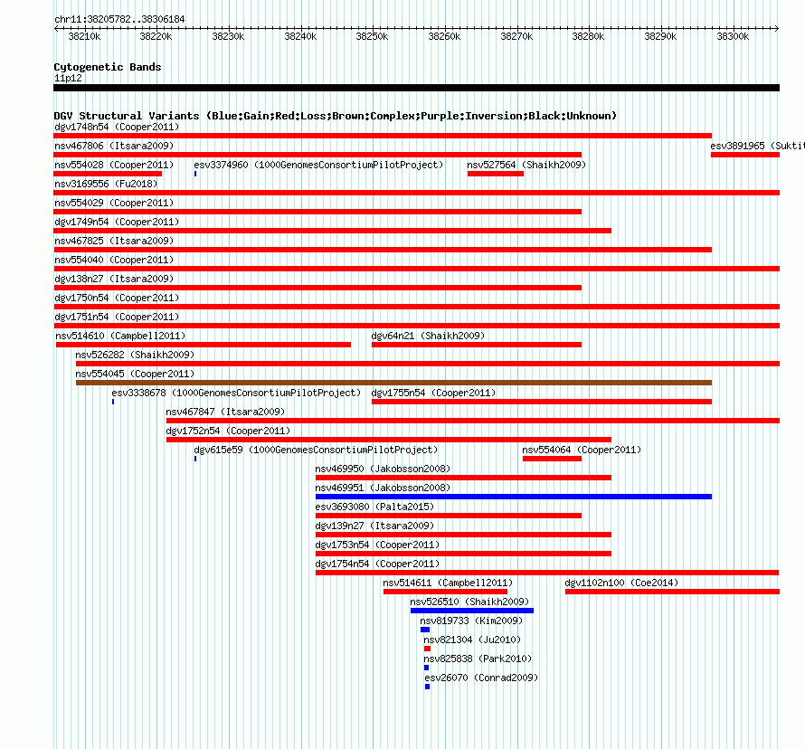
Task: Click the small red nsv821304 loss bar
Action: click(x=427, y=649)
